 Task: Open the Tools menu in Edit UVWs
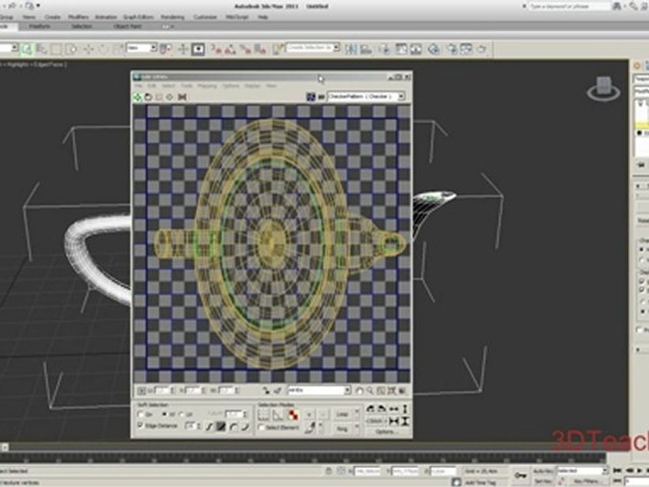tap(187, 86)
